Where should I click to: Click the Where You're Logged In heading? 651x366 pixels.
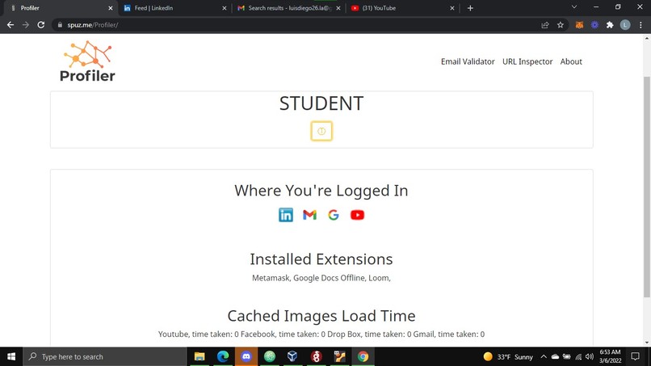pos(321,190)
